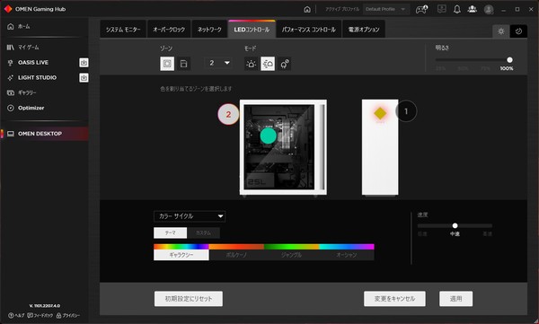
Task: Open the パフォーマンス コントロール tab
Action: pyautogui.click(x=309, y=30)
